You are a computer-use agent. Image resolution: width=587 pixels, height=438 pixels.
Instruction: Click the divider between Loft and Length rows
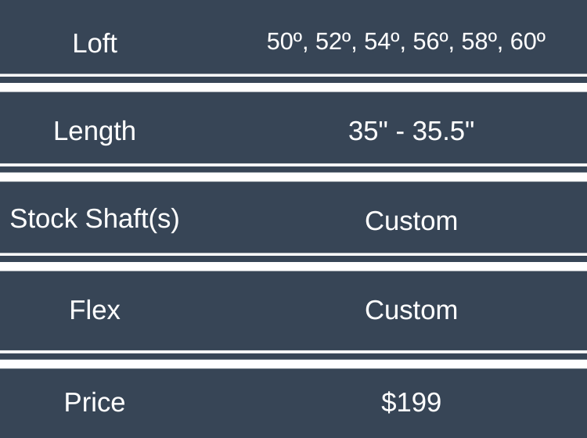click(293, 83)
